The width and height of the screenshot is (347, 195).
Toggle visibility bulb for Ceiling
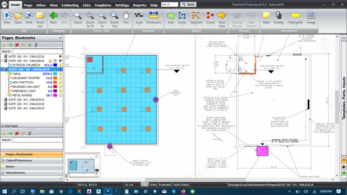click(60, 74)
